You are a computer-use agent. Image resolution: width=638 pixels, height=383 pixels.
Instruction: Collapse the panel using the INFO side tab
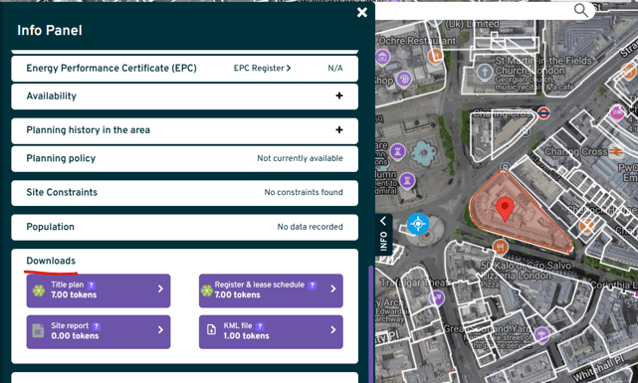[x=383, y=235]
